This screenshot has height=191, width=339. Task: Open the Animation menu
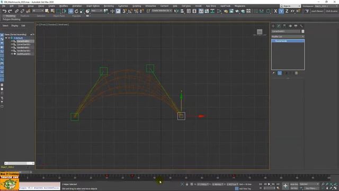[x=77, y=6]
